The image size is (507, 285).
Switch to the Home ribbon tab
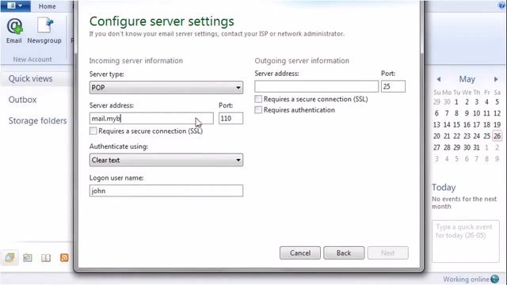(48, 6)
